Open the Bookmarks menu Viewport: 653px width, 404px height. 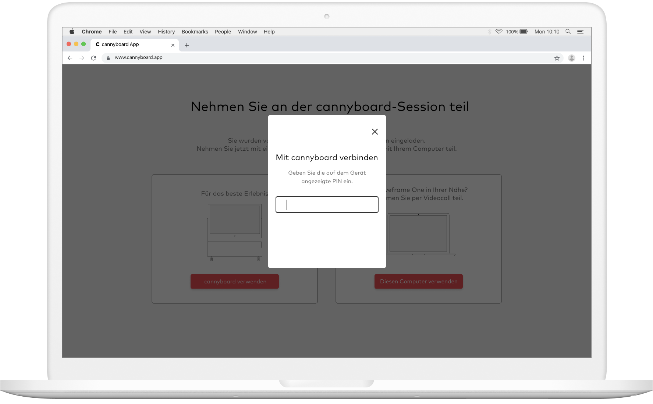point(195,32)
